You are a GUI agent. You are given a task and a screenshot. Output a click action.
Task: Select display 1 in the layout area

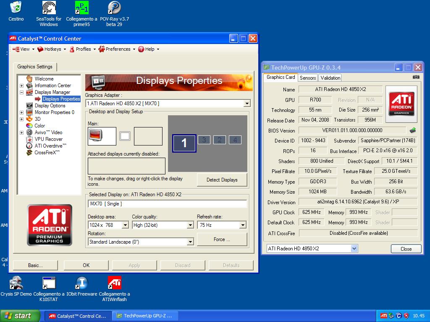(184, 143)
